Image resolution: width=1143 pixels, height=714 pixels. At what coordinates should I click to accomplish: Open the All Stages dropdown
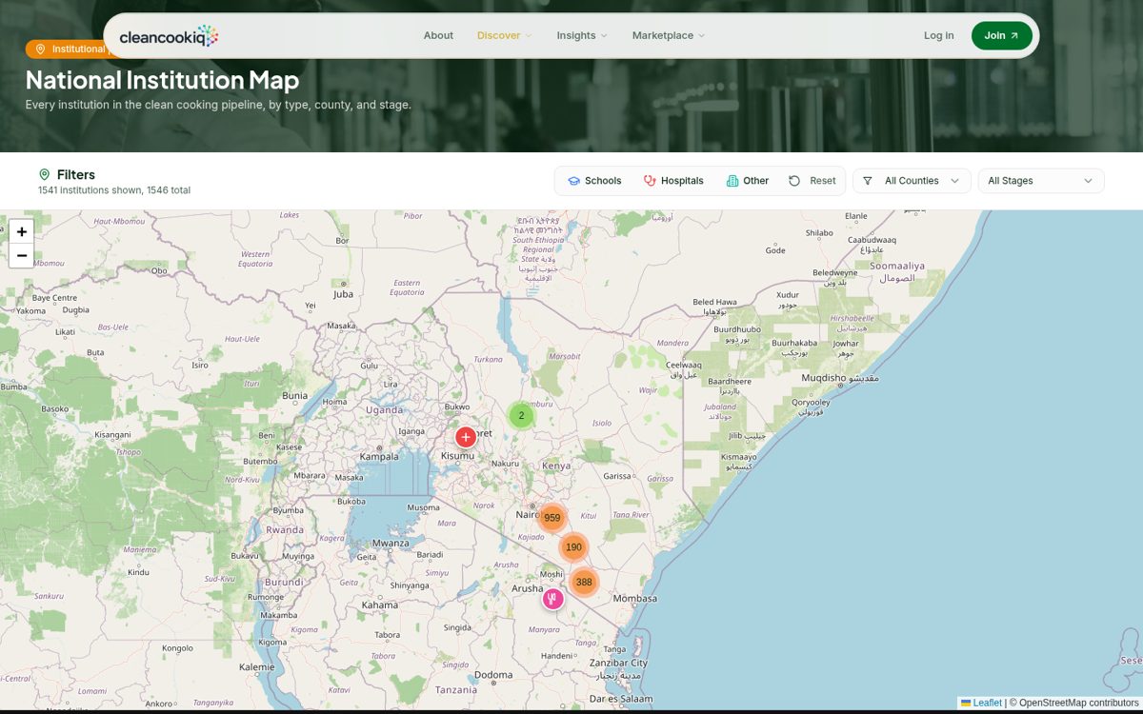coord(1041,181)
